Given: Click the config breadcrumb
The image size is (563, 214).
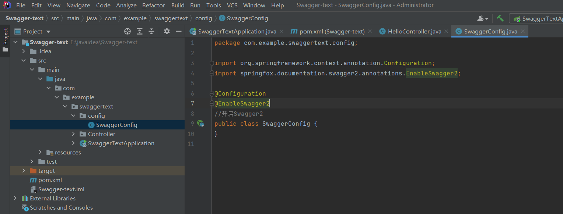Looking at the screenshot, I should point(204,18).
